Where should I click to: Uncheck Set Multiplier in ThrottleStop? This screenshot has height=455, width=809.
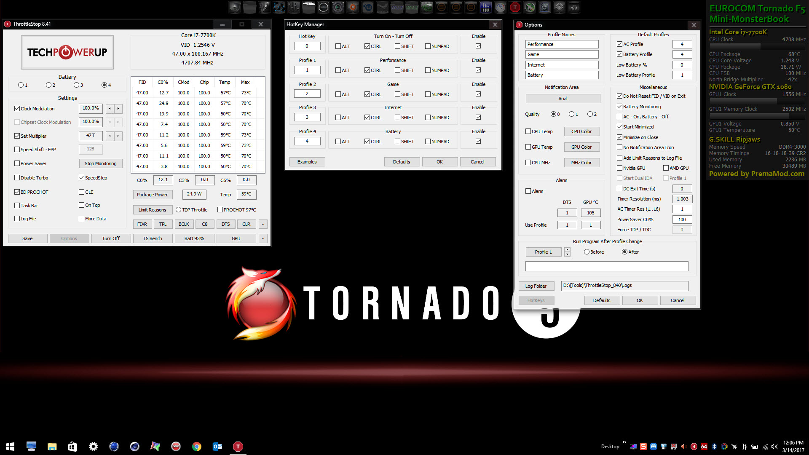(x=17, y=136)
